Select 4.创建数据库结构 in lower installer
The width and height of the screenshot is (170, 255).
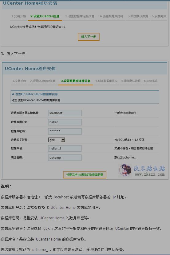point(106,81)
